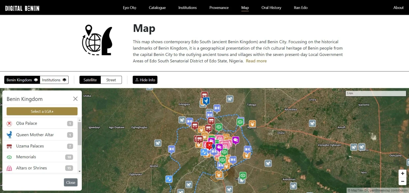The height and width of the screenshot is (193, 409).
Task: Hide the info section
Action: 145,80
